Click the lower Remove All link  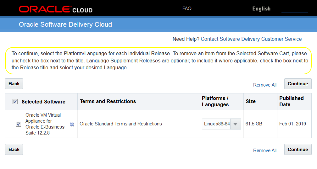click(x=264, y=151)
